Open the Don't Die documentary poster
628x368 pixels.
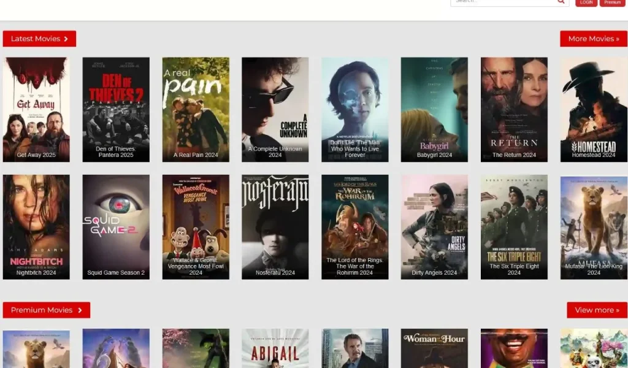coord(355,110)
